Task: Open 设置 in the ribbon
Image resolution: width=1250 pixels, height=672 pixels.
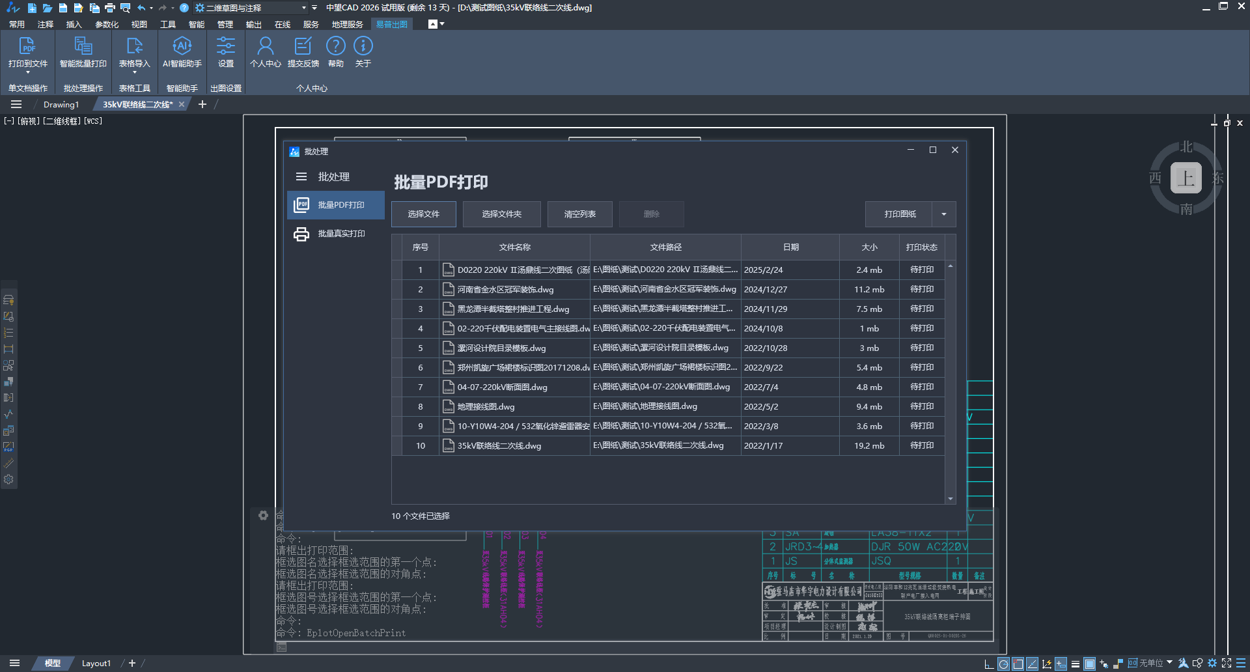Action: tap(225, 47)
